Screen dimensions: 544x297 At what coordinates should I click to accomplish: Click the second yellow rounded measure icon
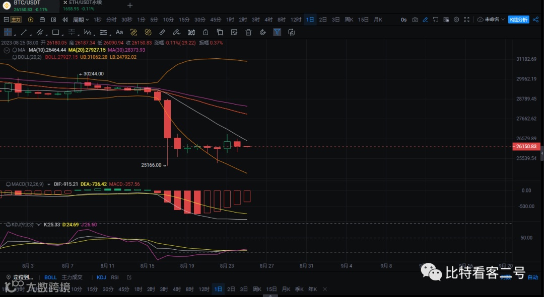tap(148, 33)
